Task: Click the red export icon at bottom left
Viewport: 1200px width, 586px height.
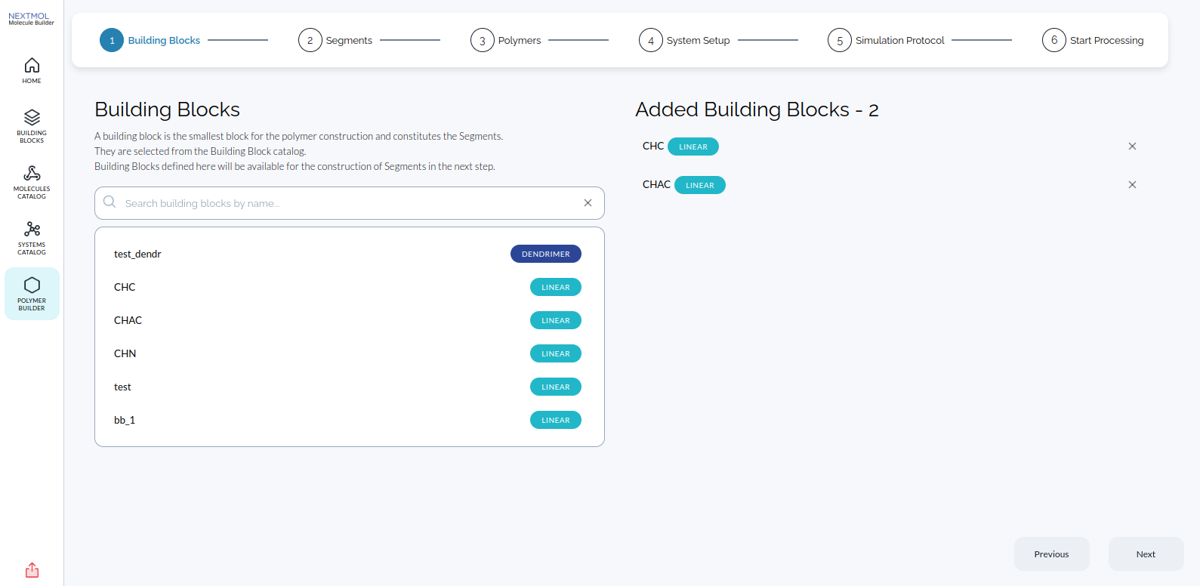Action: pyautogui.click(x=32, y=570)
